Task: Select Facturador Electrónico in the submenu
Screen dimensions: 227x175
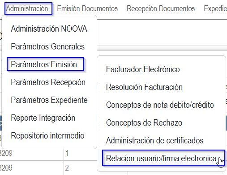Action: pyautogui.click(x=143, y=69)
